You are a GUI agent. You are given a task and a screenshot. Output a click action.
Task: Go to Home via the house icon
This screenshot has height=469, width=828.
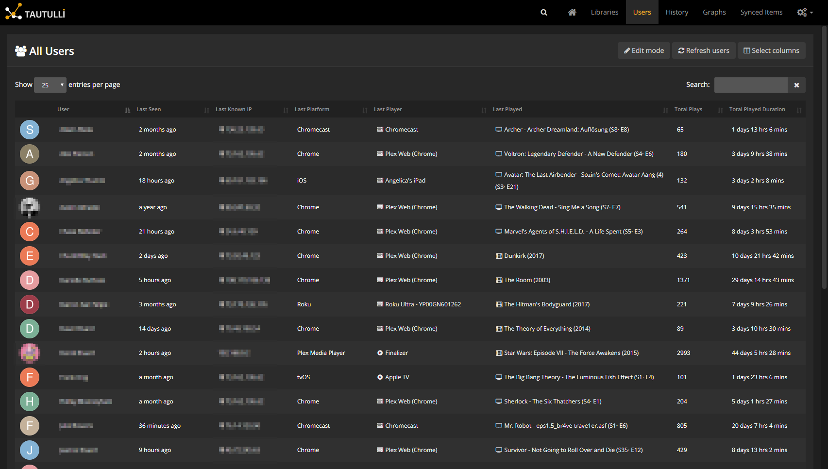[x=572, y=13]
